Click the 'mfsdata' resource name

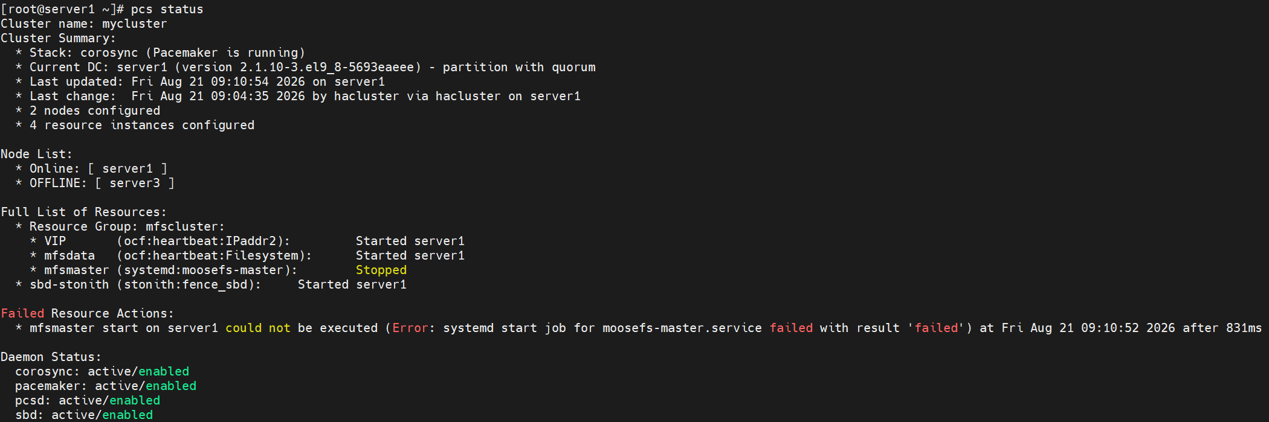[69, 256]
